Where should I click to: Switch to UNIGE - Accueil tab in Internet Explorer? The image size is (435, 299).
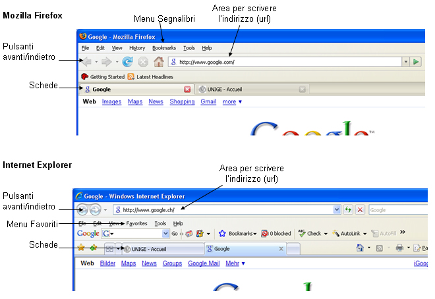click(x=163, y=249)
